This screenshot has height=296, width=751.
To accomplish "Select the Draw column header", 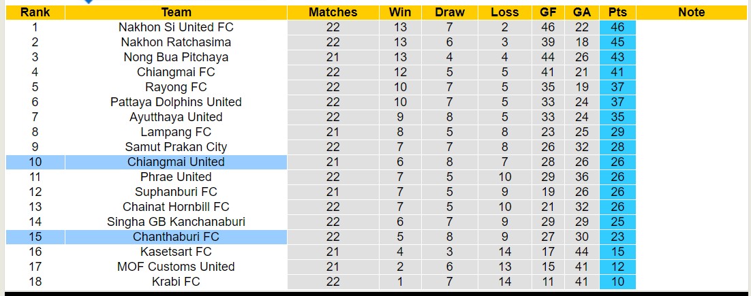I will 450,12.
